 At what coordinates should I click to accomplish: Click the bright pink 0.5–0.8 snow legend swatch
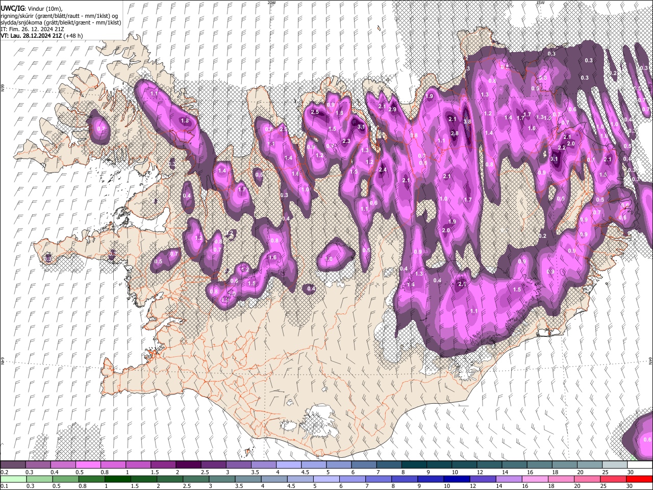pos(88,464)
